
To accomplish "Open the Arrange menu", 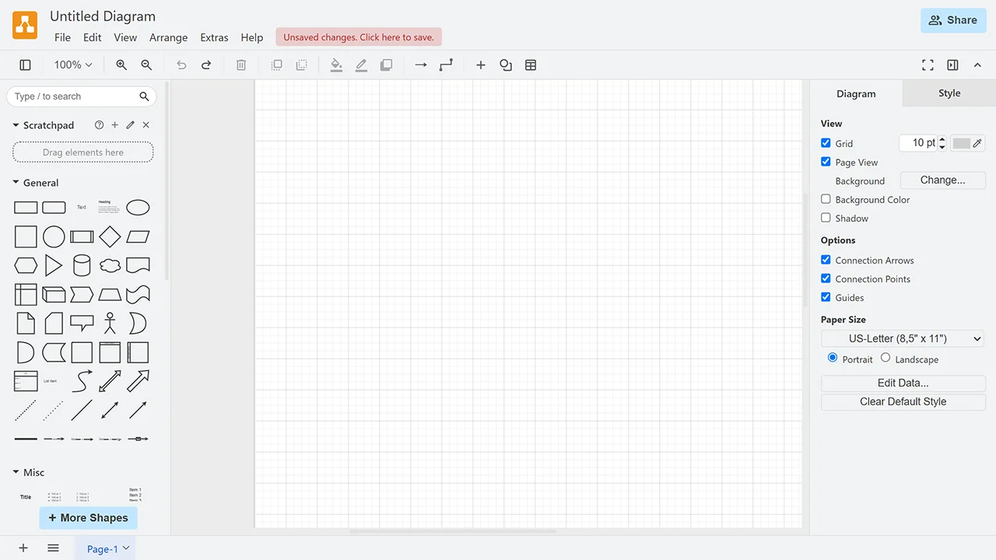I will [x=168, y=37].
